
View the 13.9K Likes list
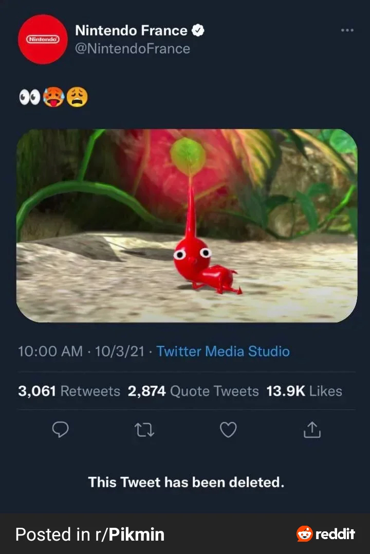coord(304,391)
